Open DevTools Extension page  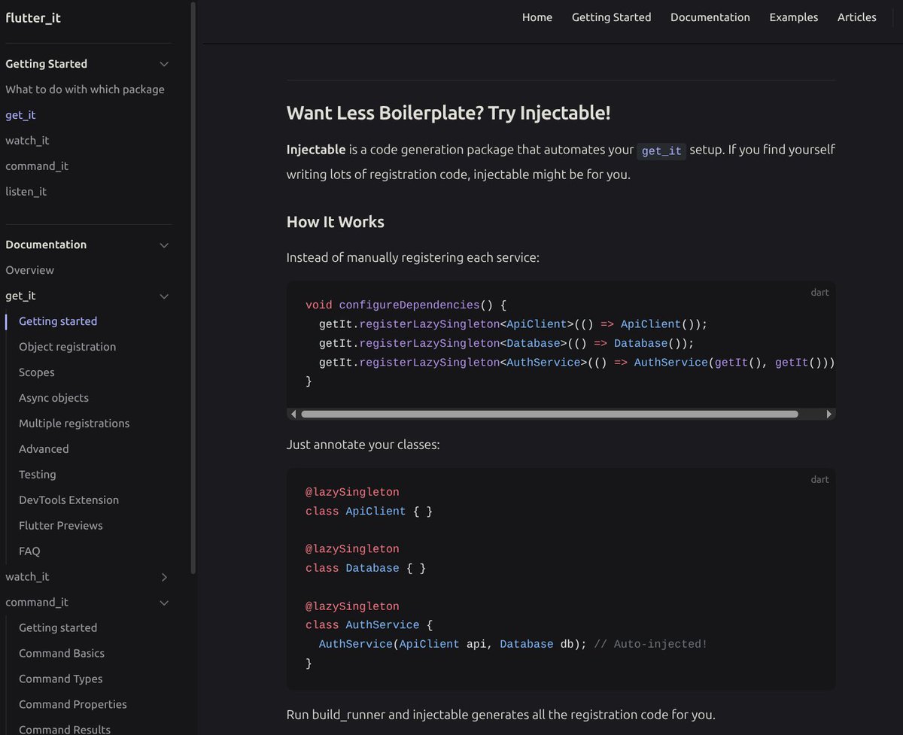click(x=68, y=500)
